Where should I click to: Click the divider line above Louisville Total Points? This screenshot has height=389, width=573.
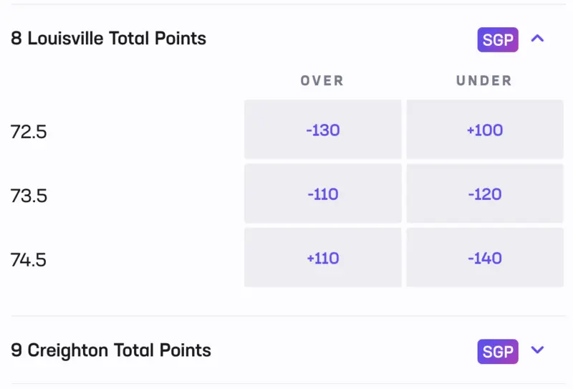point(289,4)
